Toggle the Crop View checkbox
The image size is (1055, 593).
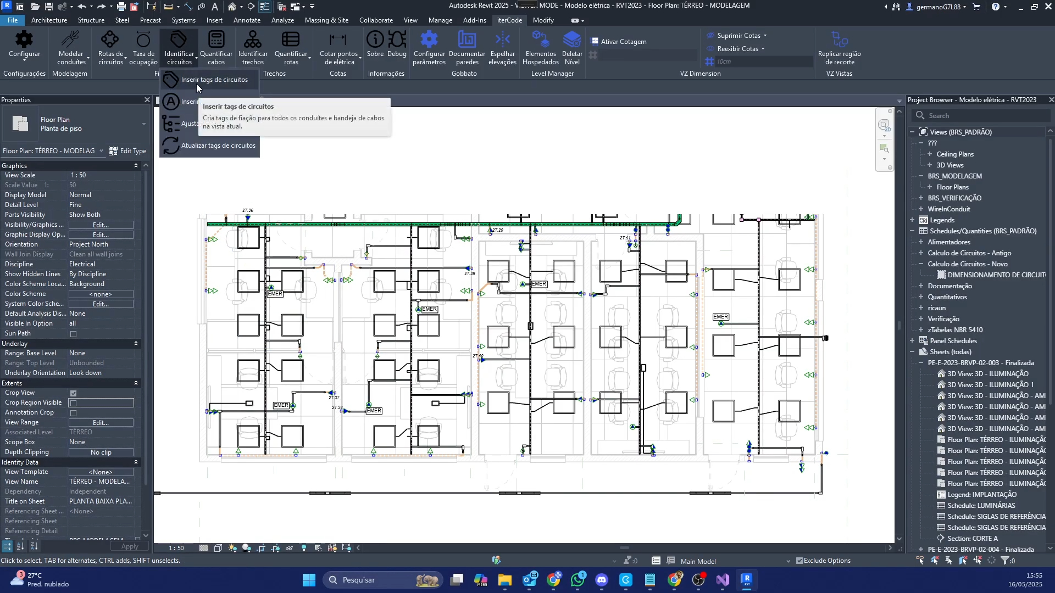coord(74,393)
